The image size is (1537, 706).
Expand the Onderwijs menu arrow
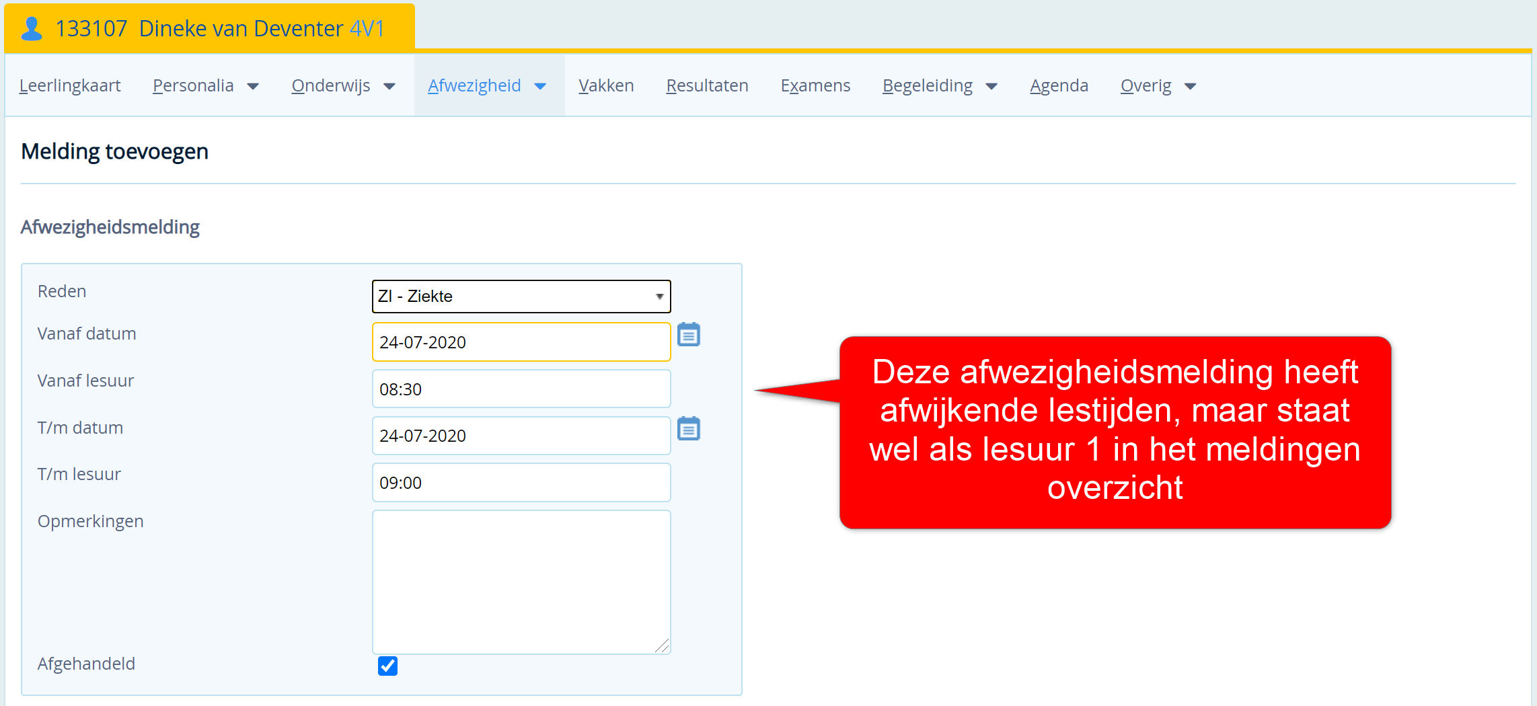point(389,87)
